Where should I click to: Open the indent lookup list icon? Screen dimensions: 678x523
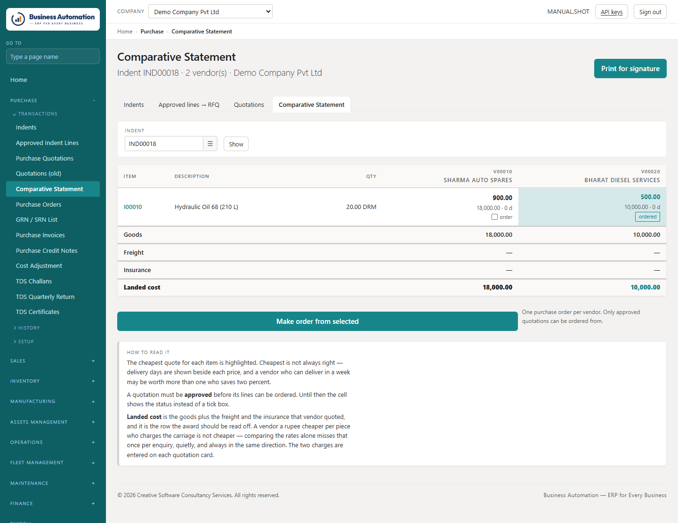click(210, 144)
